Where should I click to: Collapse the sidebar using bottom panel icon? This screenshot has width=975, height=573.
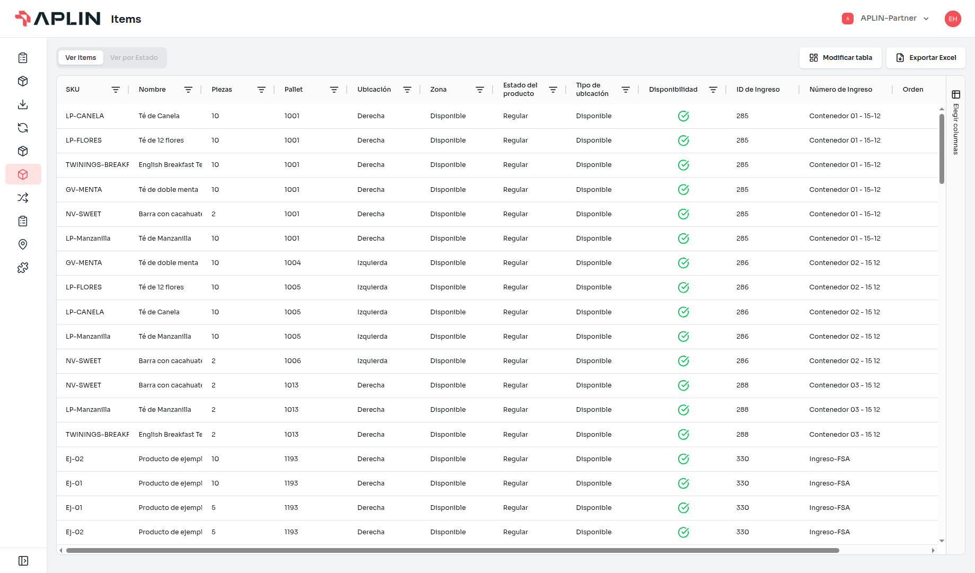pos(23,561)
